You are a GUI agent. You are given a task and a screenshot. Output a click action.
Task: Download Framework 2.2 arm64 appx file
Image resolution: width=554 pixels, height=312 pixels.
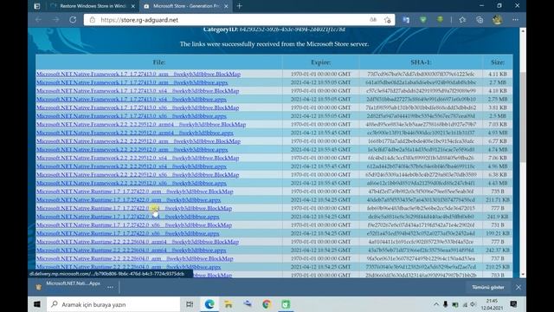[x=135, y=133]
